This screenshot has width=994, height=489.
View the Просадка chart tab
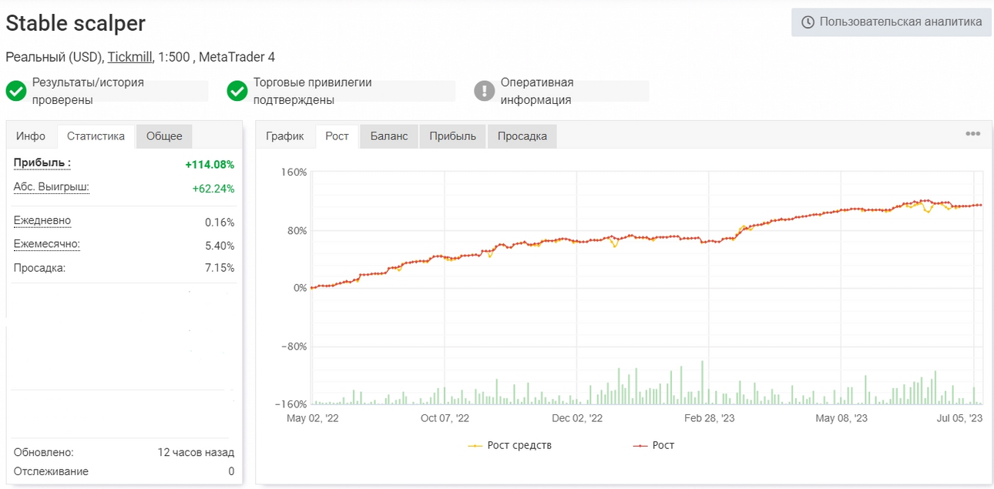522,136
